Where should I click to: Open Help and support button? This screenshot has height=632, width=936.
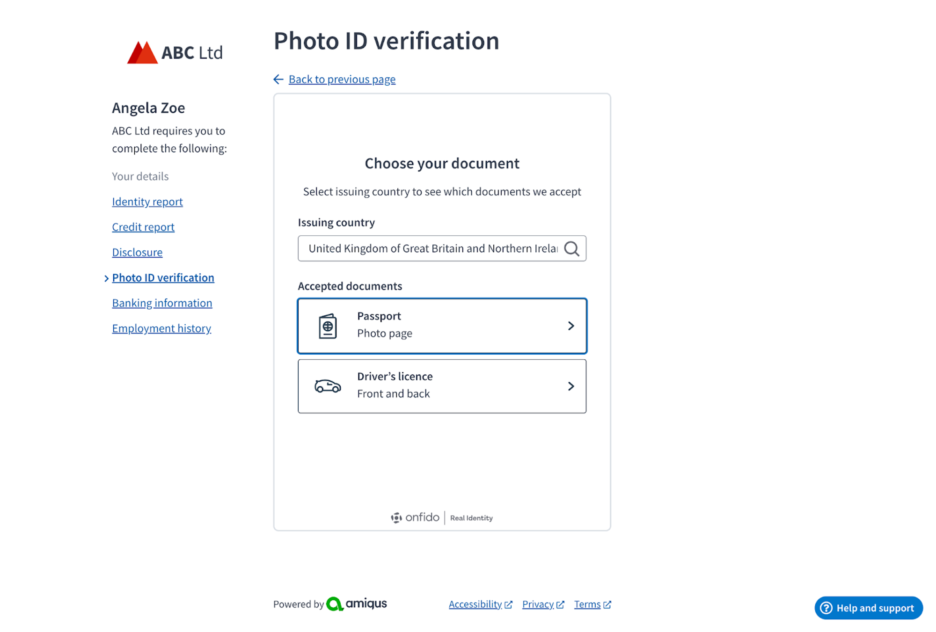869,608
